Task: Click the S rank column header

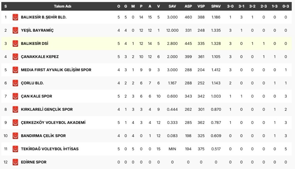Action: 6,6
